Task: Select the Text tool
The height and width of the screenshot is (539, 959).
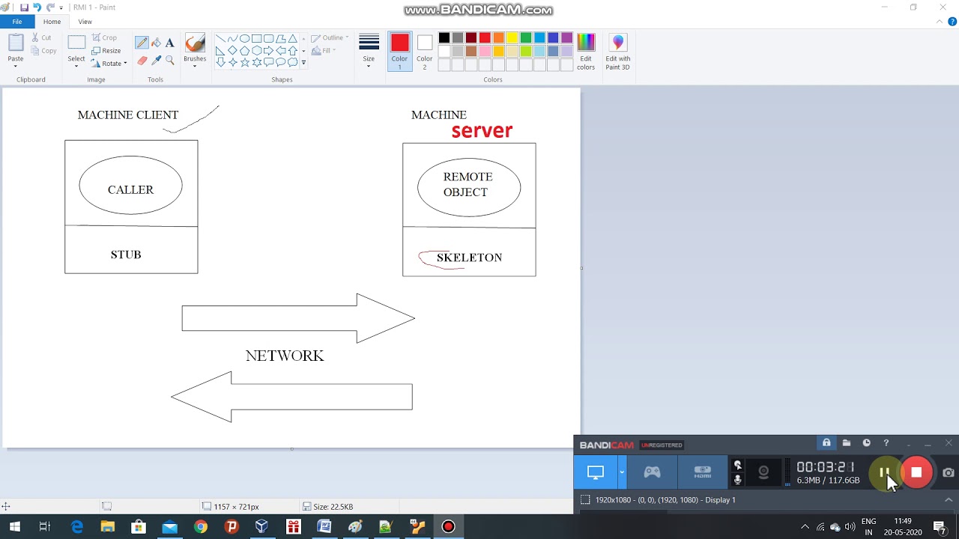Action: (170, 43)
